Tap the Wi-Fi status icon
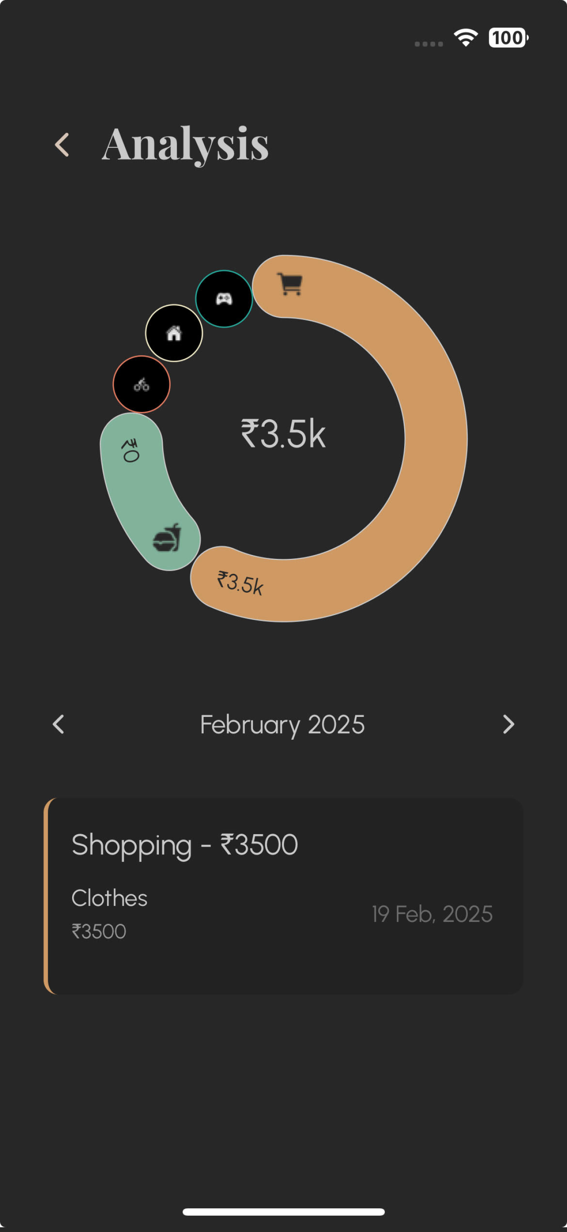Viewport: 567px width, 1232px height. pos(465,38)
